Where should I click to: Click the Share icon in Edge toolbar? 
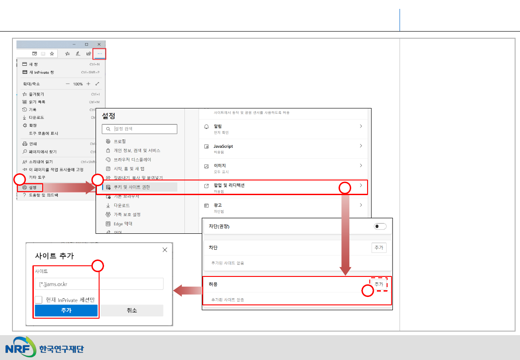pos(88,53)
